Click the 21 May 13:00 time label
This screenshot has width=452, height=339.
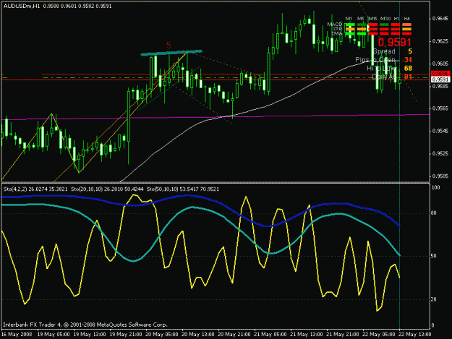click(307, 335)
